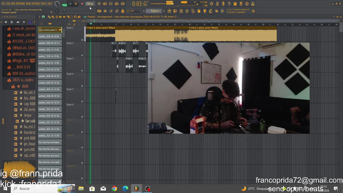
Task: Open the channel rack view icon
Action: point(181,11)
